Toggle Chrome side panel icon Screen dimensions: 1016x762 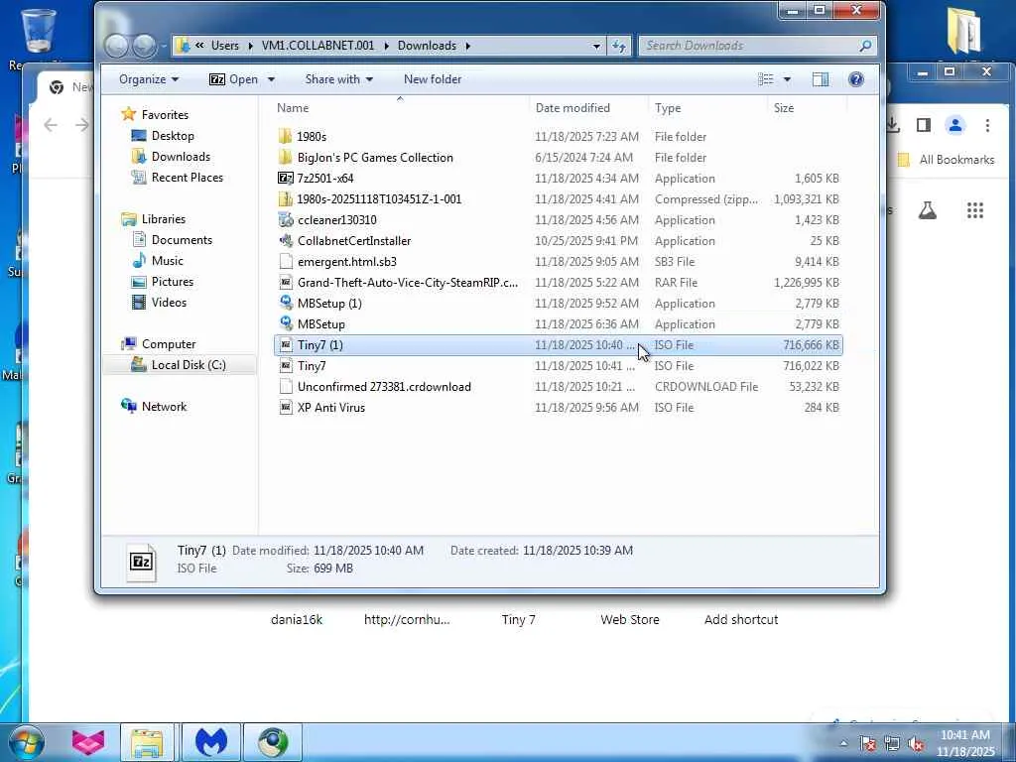(x=924, y=125)
